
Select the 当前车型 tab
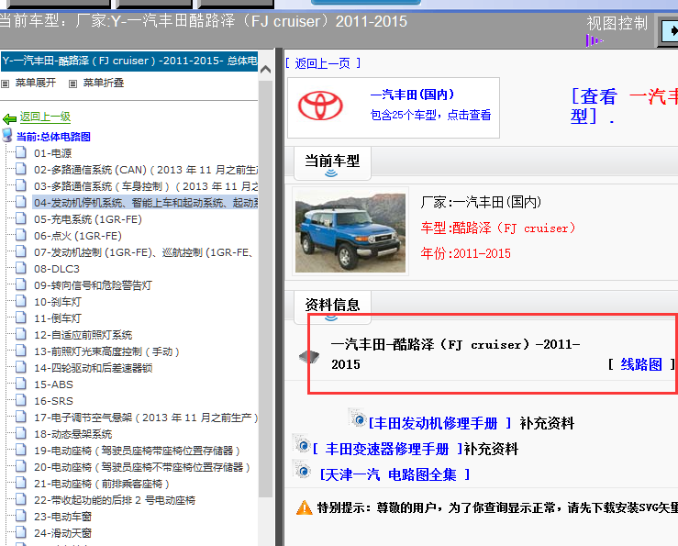tap(332, 162)
